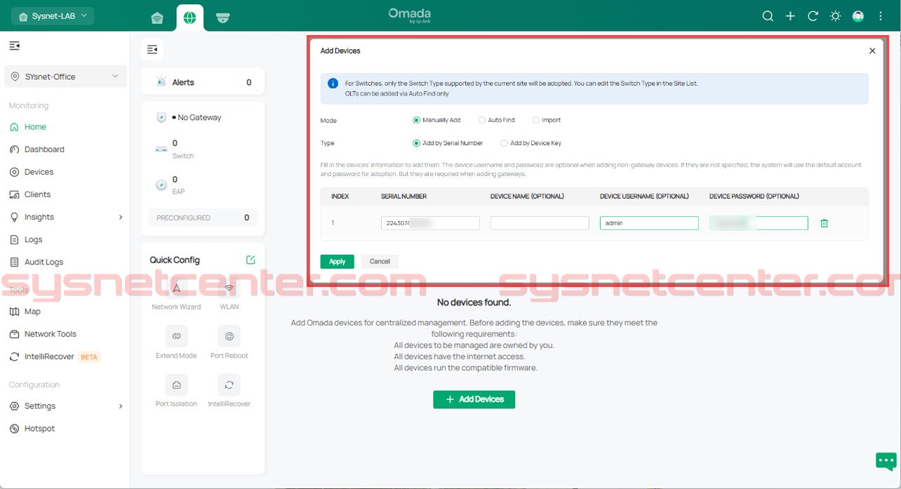901x489 pixels.
Task: Delete row 1 using trash icon
Action: tap(825, 223)
